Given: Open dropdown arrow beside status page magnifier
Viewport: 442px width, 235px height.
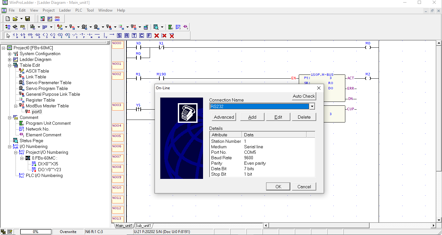Looking at the screenshot, I should [162, 27].
